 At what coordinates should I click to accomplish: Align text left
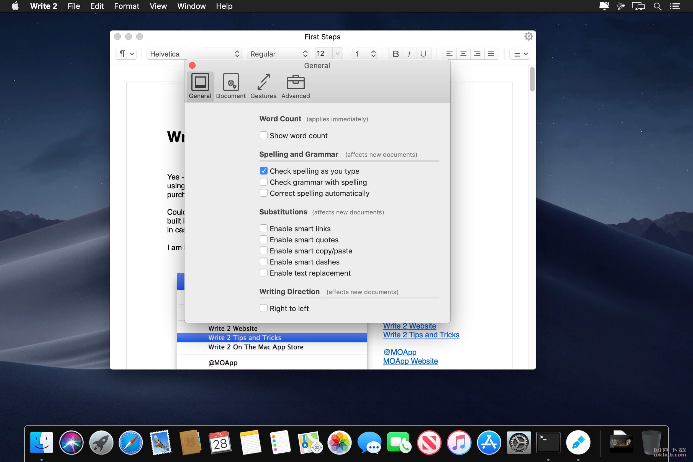(x=449, y=54)
